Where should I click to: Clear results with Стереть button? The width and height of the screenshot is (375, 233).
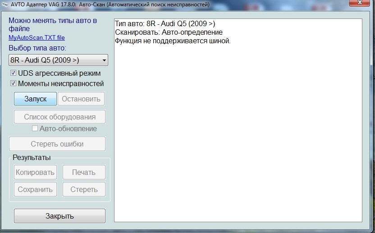pyautogui.click(x=84, y=190)
